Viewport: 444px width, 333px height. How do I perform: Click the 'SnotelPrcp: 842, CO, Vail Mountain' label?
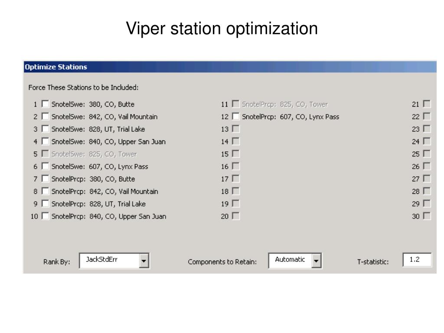pos(105,191)
